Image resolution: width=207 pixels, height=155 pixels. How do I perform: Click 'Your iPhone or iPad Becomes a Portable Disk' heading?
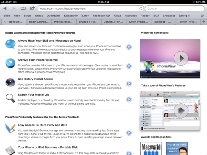point(48,147)
